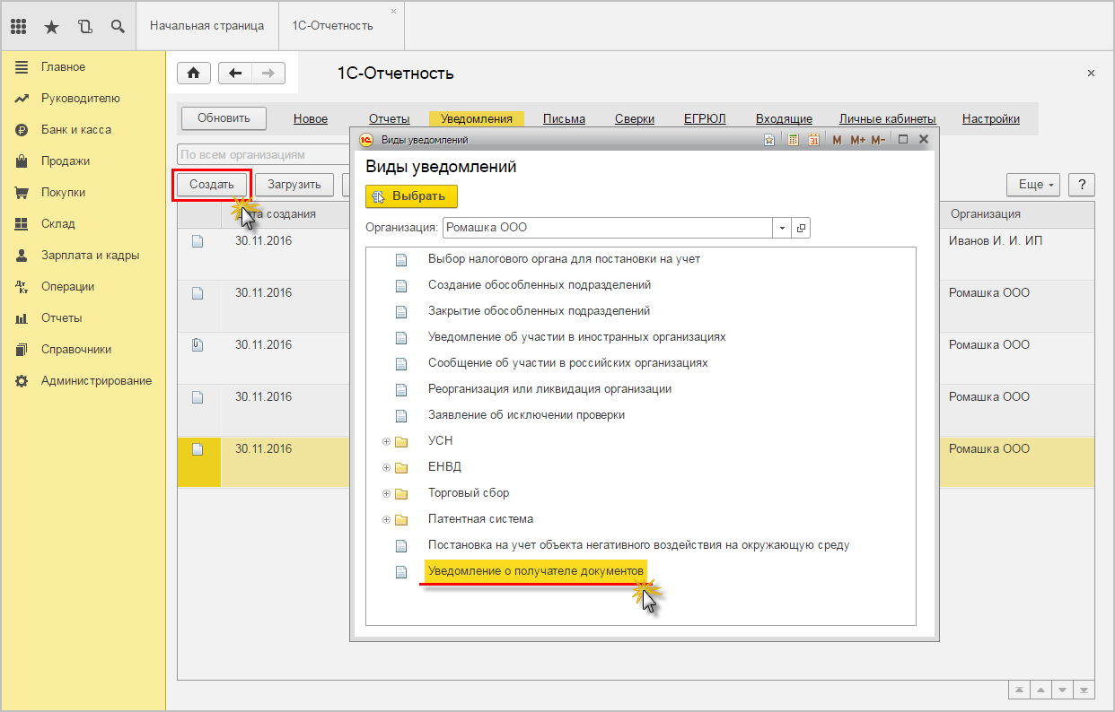Switch to Начальная страница tab
Screen dimensions: 1115x712
[207, 25]
